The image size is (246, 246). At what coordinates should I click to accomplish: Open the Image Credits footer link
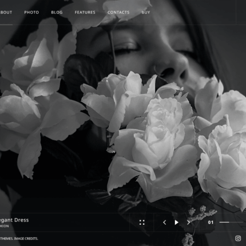tap(26, 239)
